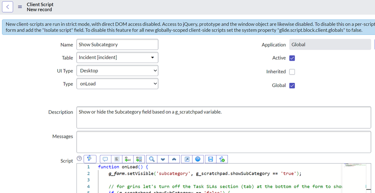Click the Client Script header title
The width and height of the screenshot is (375, 193).
point(40,4)
